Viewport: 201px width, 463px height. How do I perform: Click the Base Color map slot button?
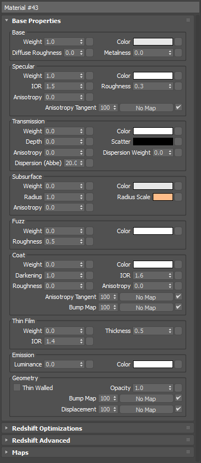178,42
